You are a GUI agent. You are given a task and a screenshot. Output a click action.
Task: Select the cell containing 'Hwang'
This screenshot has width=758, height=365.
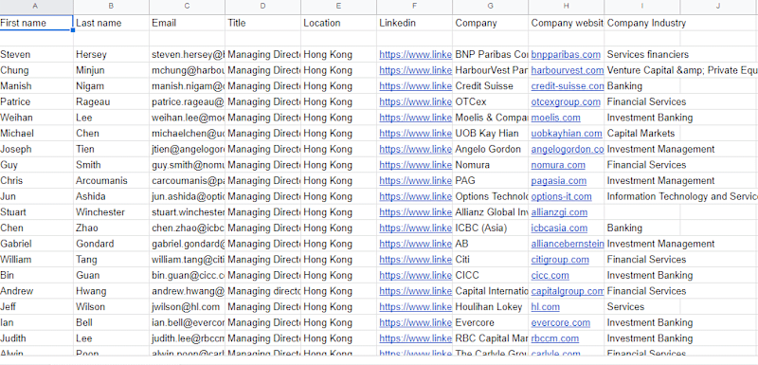click(x=112, y=291)
